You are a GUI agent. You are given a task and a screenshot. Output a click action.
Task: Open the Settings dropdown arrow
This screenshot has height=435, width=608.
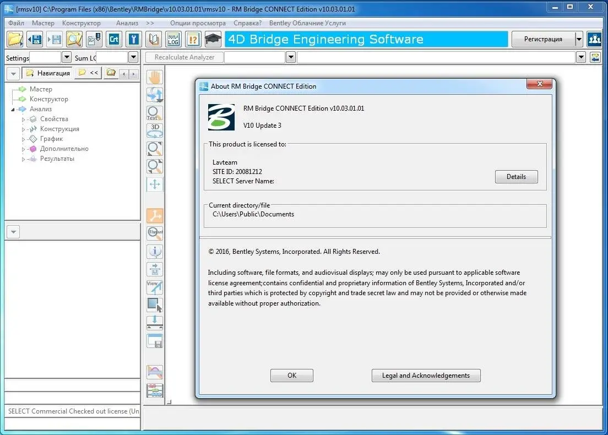66,57
